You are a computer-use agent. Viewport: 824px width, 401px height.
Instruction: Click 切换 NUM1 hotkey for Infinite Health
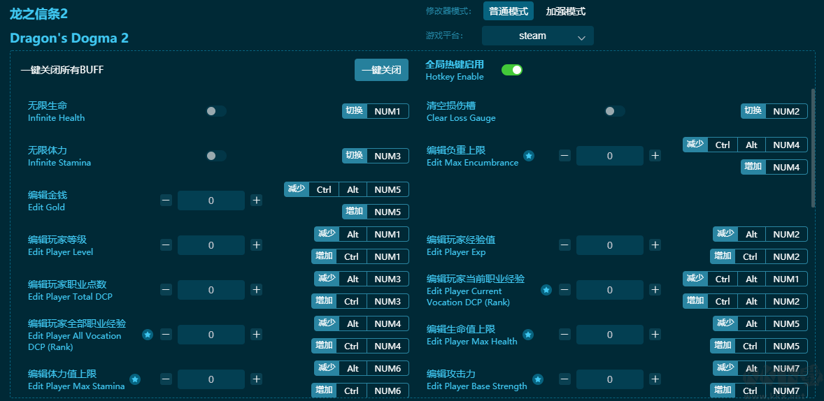pyautogui.click(x=375, y=111)
